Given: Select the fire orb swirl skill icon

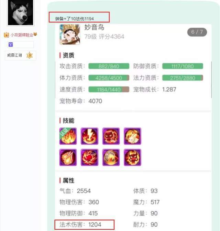Looking at the screenshot, I should (111, 157).
